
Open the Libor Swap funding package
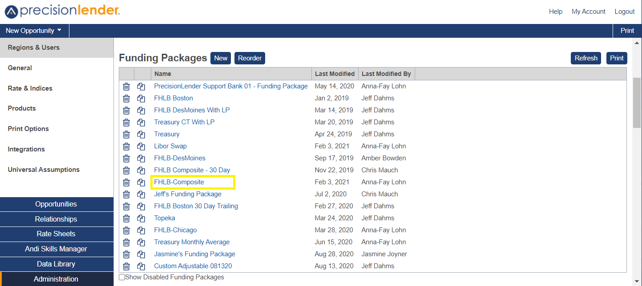(170, 146)
